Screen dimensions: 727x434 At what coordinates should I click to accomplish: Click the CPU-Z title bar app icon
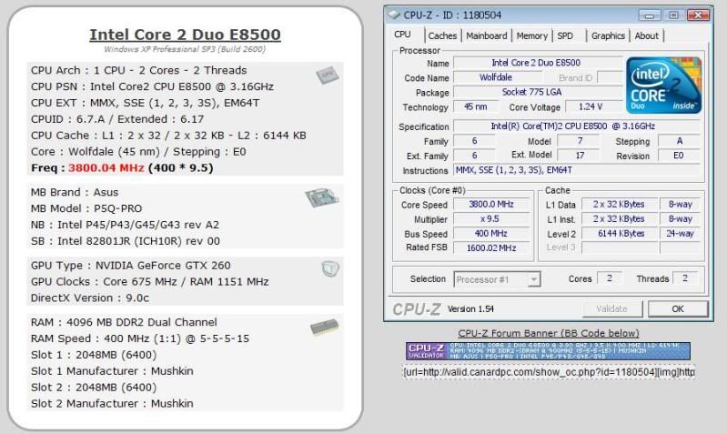[394, 15]
